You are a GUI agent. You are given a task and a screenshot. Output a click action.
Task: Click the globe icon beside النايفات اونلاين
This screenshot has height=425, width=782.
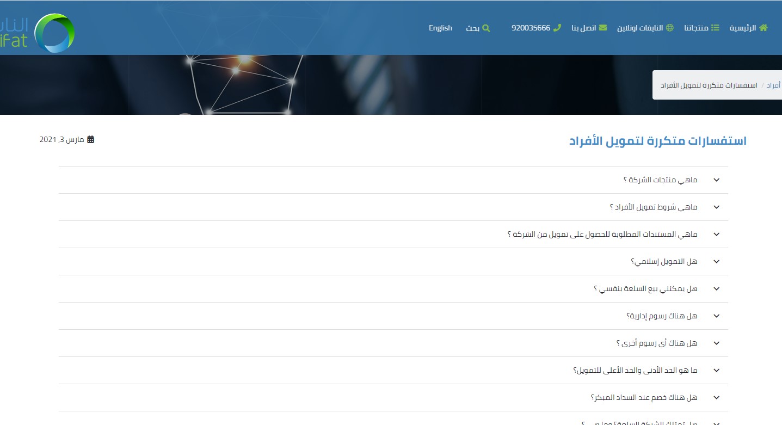point(670,28)
